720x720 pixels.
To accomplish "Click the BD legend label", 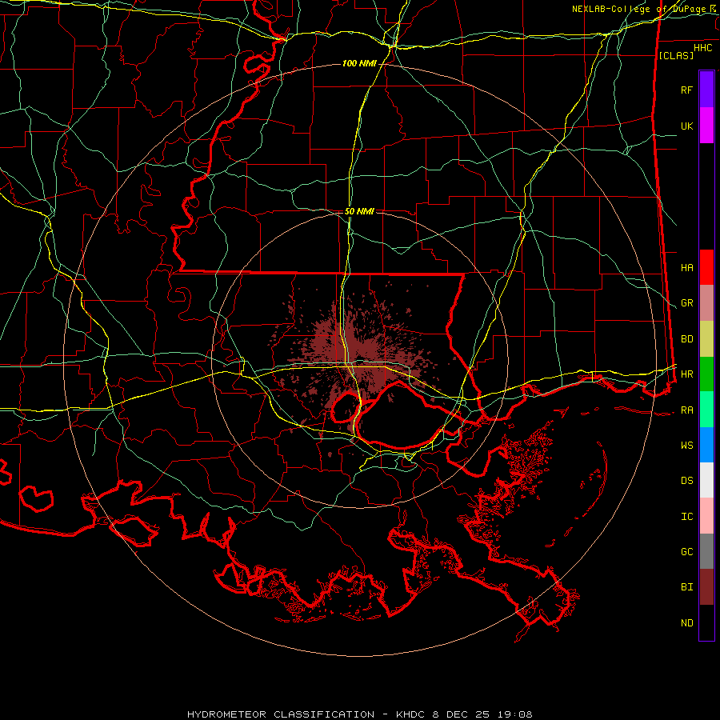I will (x=686, y=339).
